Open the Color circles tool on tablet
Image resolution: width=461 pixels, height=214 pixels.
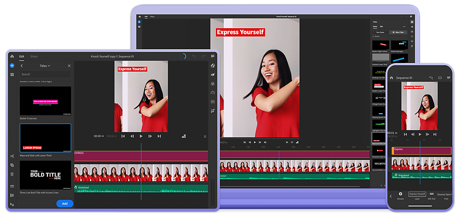213,84
